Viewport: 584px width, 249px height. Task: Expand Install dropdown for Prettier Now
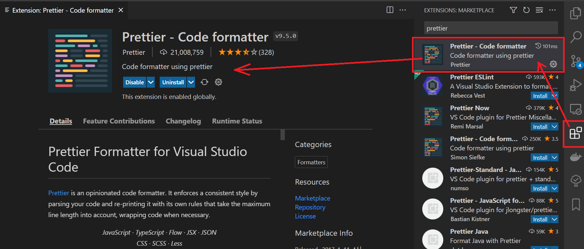coord(554,127)
